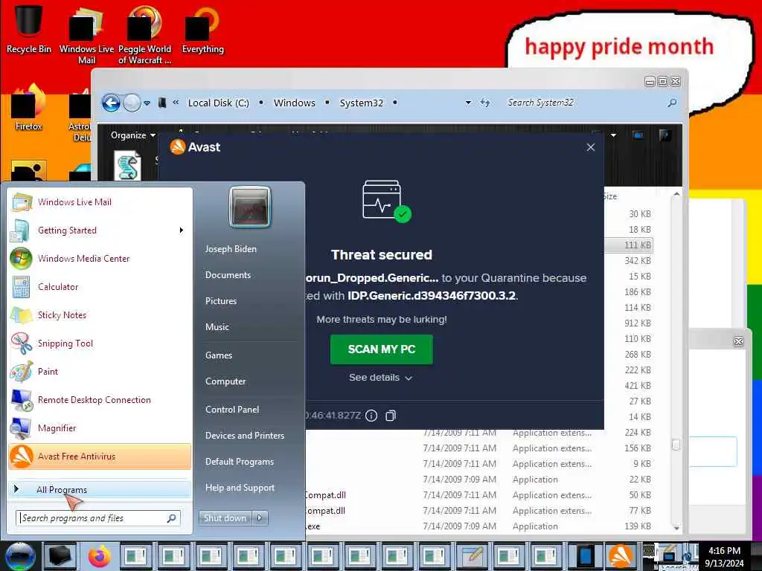
Task: Launch Sticky Notes
Action: [x=100, y=314]
